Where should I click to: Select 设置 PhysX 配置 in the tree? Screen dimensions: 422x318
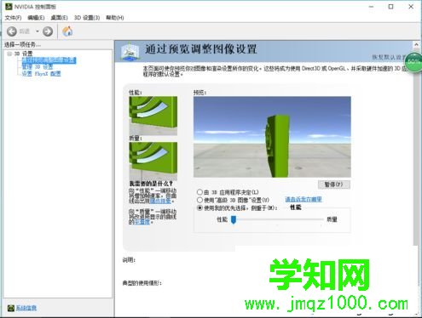42,74
